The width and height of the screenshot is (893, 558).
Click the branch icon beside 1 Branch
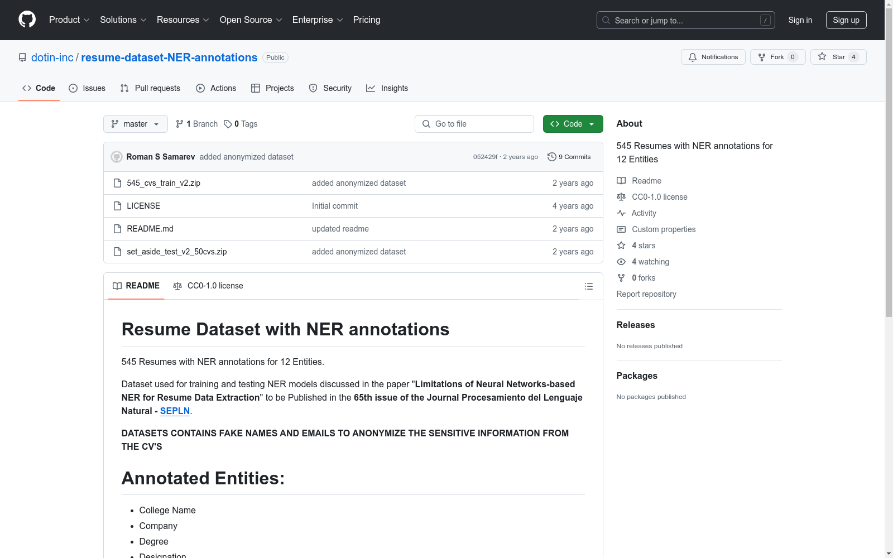pyautogui.click(x=180, y=124)
